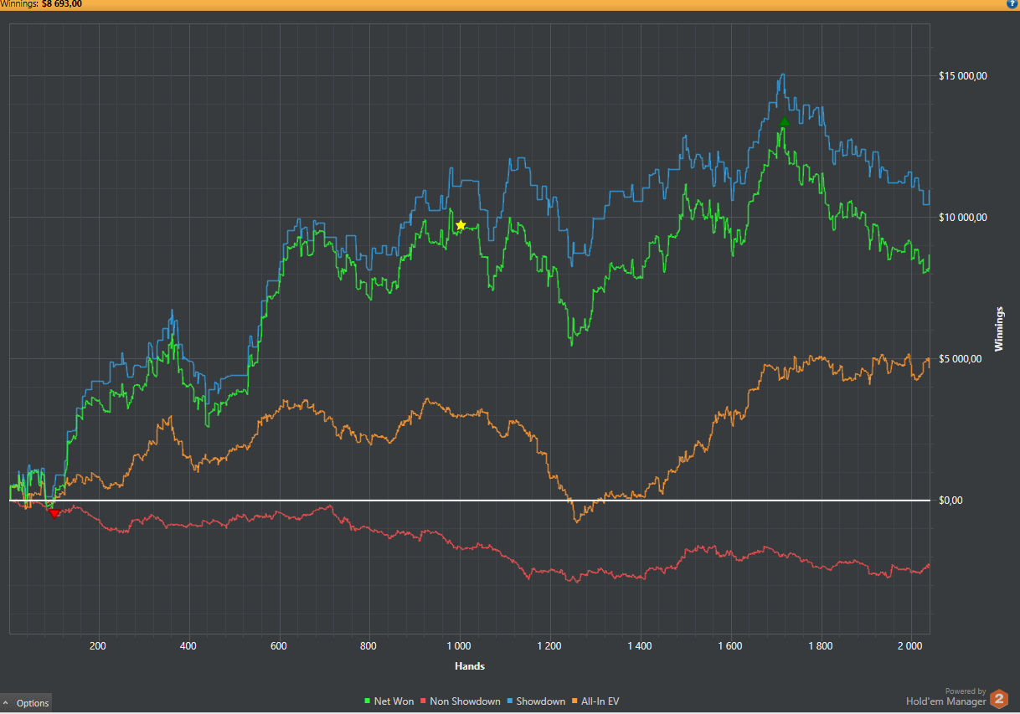Screen dimensions: 1020x714
Task: Click the yellow star marker on the graph
Action: 461,225
